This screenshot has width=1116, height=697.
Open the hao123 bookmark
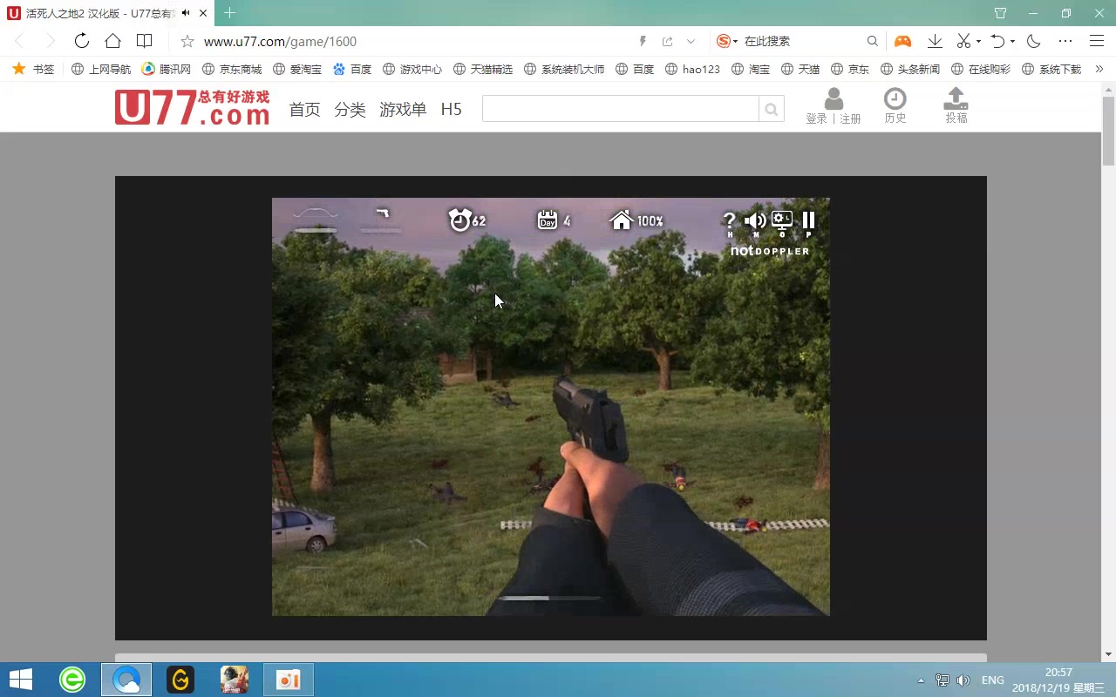pos(692,69)
